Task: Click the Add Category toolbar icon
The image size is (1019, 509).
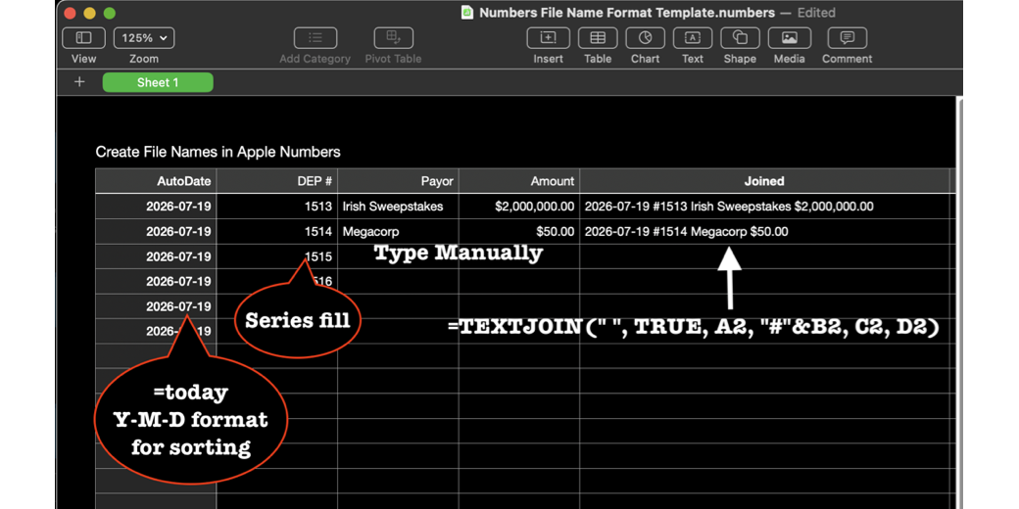Action: click(315, 38)
